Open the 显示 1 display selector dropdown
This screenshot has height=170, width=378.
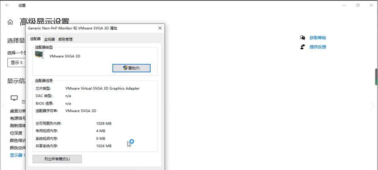(17, 62)
